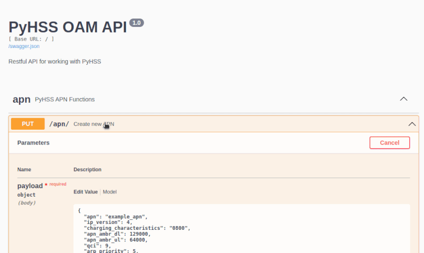Click the 1.0 version badge
Image resolution: width=424 pixels, height=253 pixels.
tap(136, 23)
